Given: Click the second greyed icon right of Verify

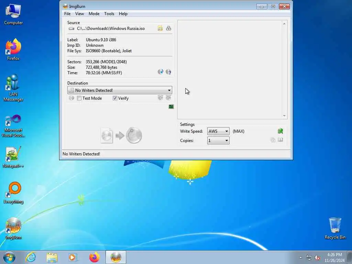Looking at the screenshot, I should pyautogui.click(x=168, y=98).
